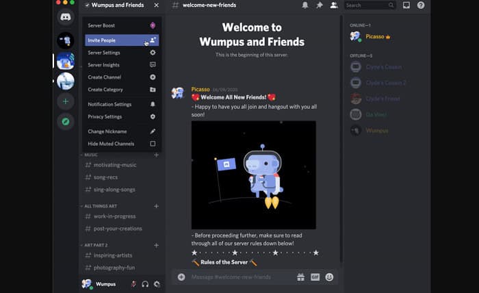Open Wumpus astronaut image attachment
This screenshot has width=479, height=293.
pyautogui.click(x=254, y=175)
